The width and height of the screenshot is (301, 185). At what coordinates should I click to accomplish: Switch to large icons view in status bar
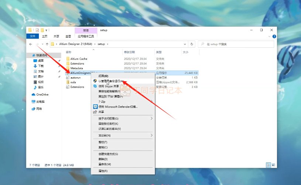[x=274, y=165]
